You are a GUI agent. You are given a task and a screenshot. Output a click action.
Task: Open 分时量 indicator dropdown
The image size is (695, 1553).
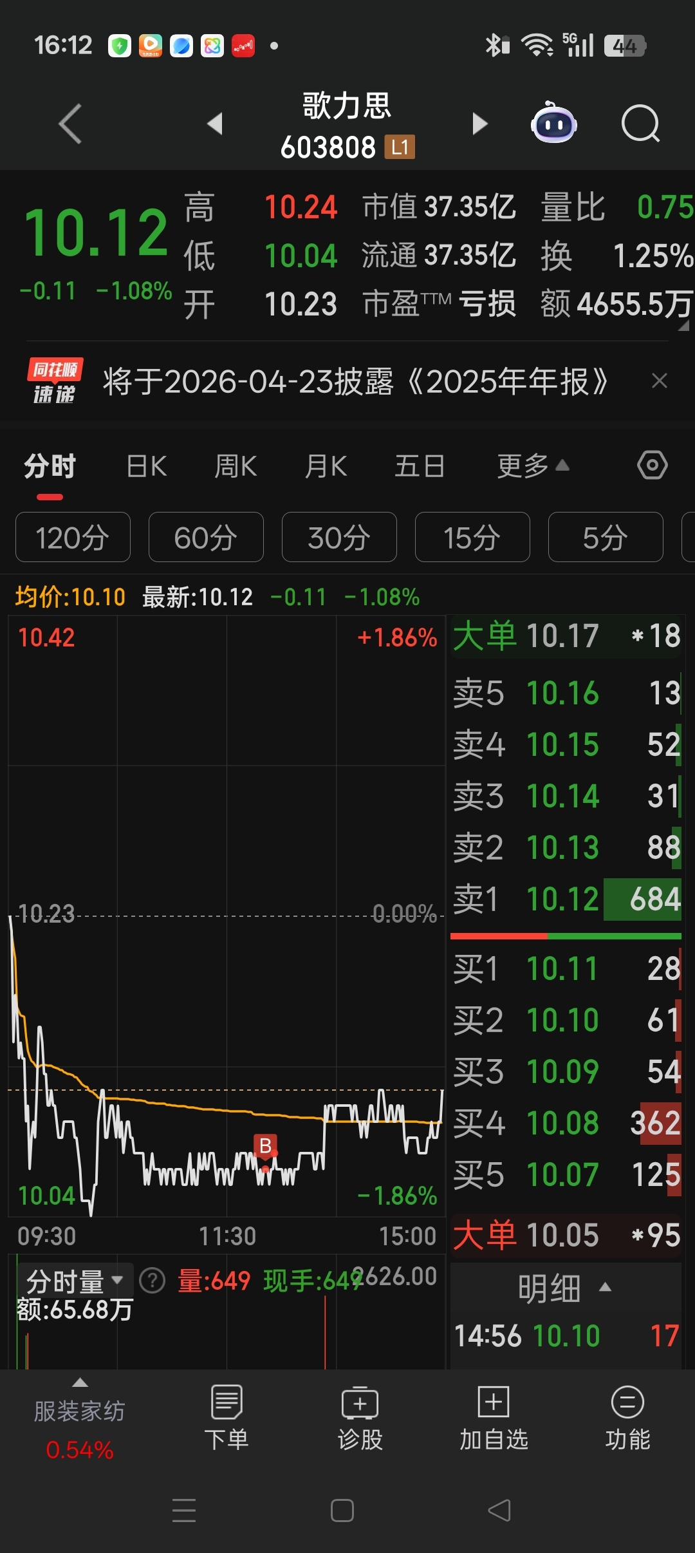(x=75, y=1281)
